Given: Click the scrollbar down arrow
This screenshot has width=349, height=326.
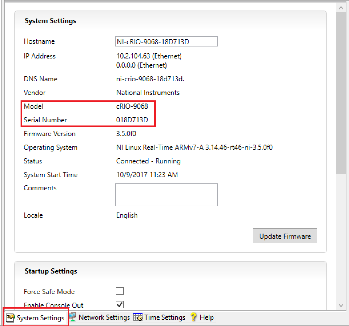Looking at the screenshot, I should pos(341,305).
